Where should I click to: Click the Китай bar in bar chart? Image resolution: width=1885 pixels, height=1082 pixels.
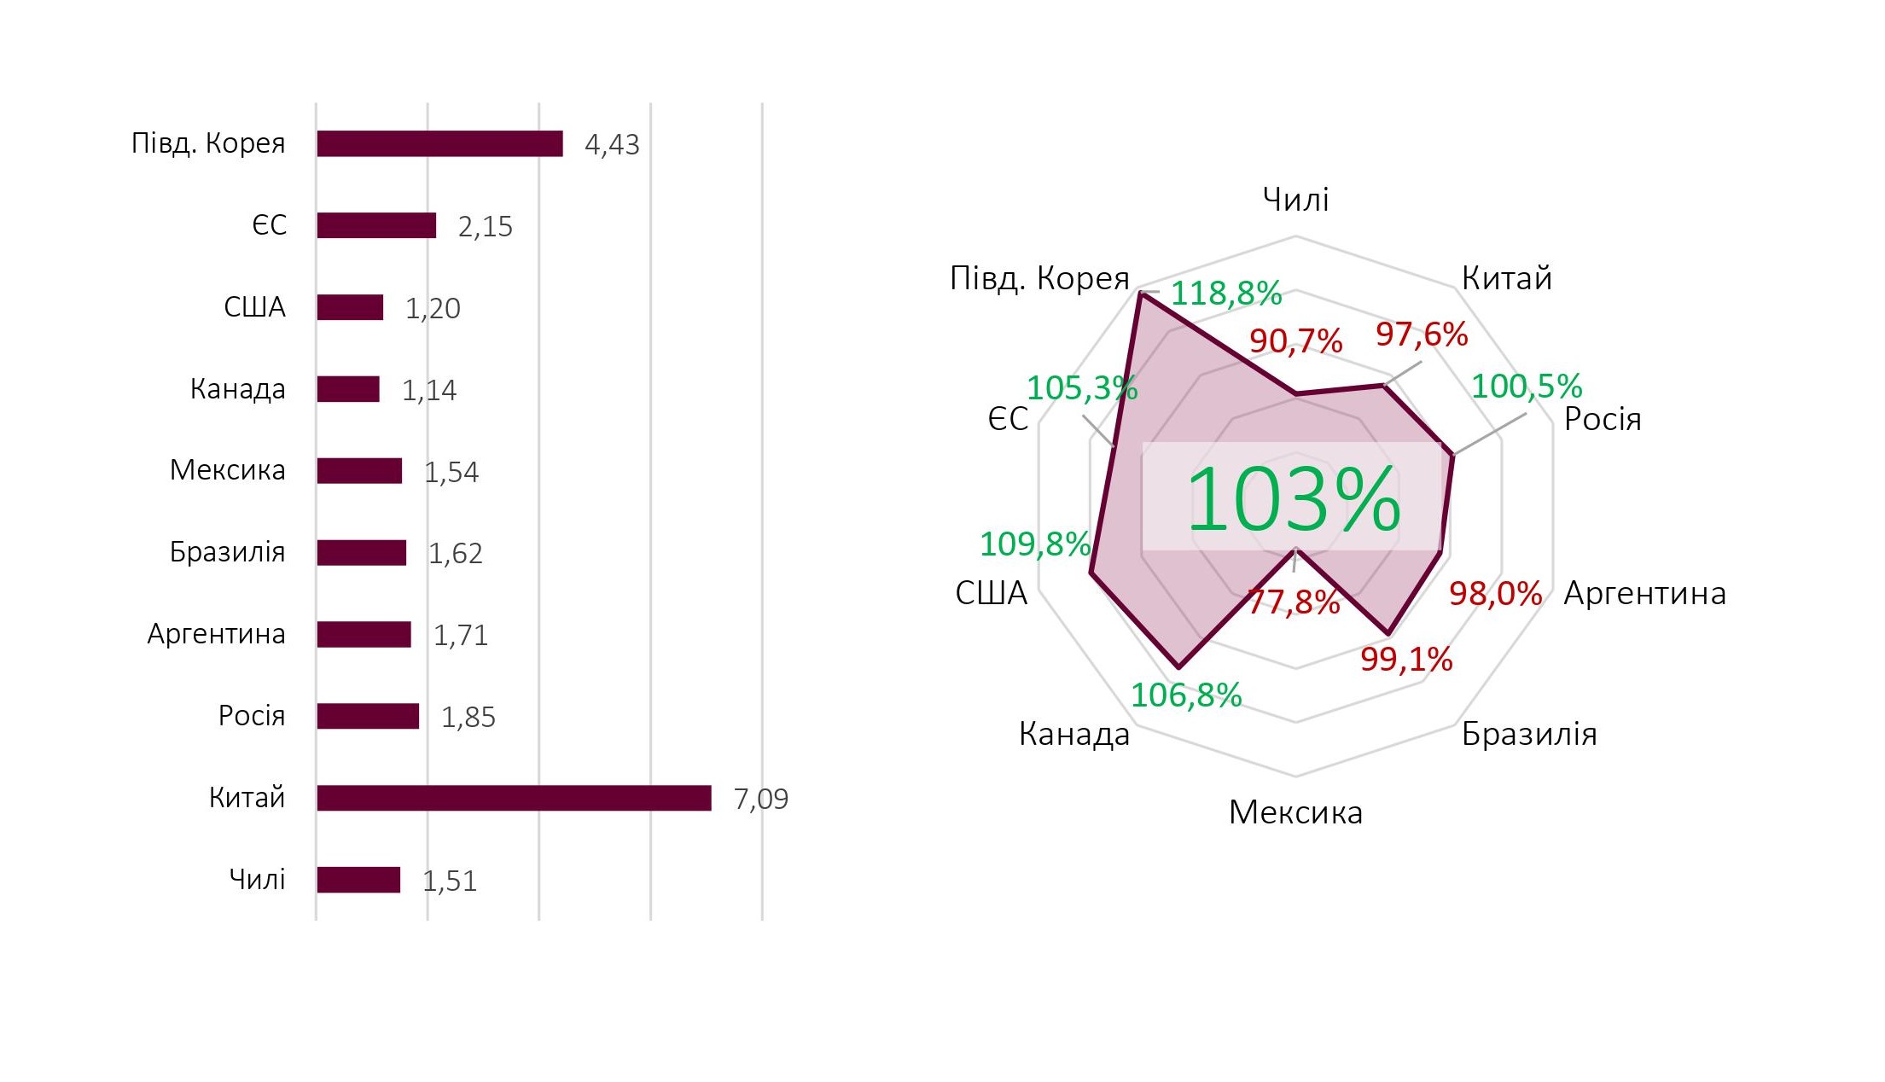click(x=514, y=798)
